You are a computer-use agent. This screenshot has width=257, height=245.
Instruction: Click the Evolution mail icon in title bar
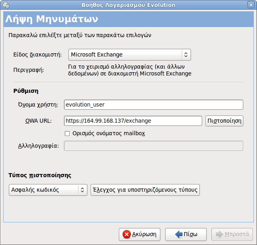point(6,5)
